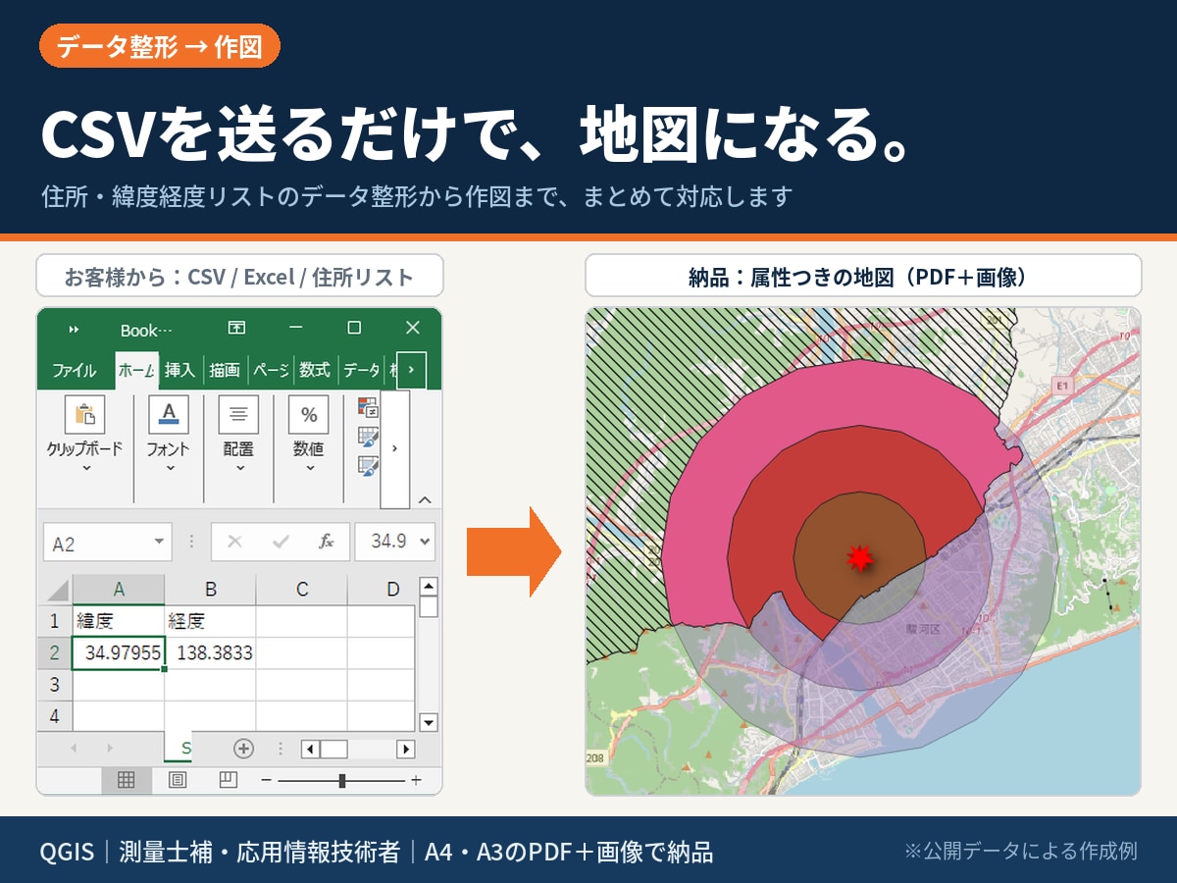
Task: Open the Font (フォント) group
Action: point(169,415)
